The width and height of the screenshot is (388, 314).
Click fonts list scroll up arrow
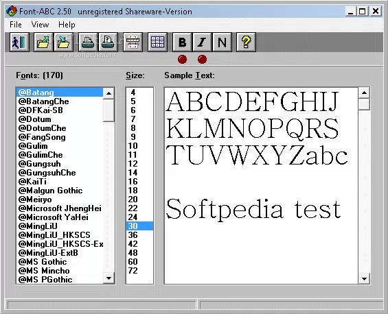coord(109,93)
